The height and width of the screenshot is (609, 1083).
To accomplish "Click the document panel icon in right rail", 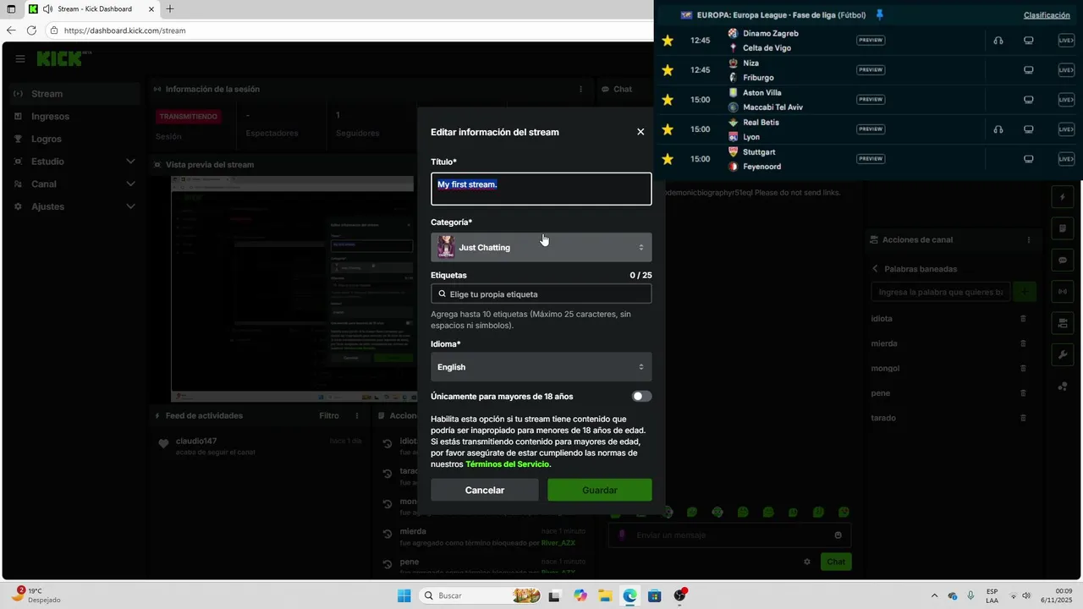I will (1063, 229).
